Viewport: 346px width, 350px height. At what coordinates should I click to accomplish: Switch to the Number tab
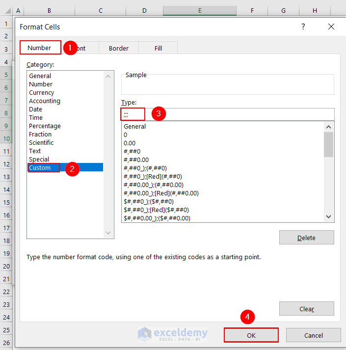coord(40,48)
